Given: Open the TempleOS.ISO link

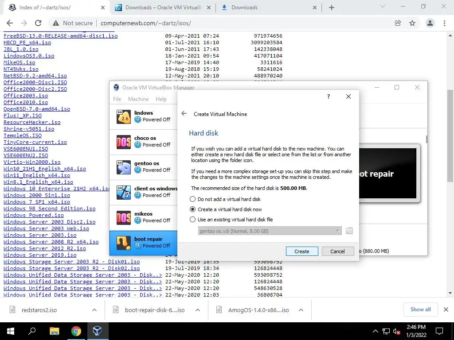Looking at the screenshot, I should pyautogui.click(x=23, y=135).
